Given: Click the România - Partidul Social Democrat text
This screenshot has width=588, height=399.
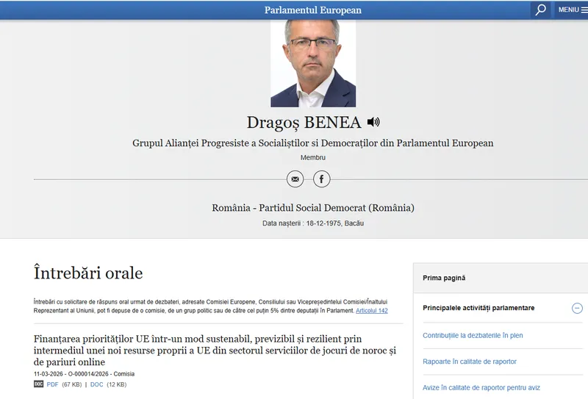Looking at the screenshot, I should point(313,208).
